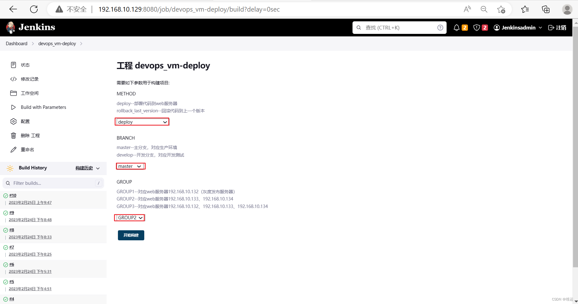Expand chevron after Dashboard breadcrumb
The image size is (578, 304).
[33, 44]
